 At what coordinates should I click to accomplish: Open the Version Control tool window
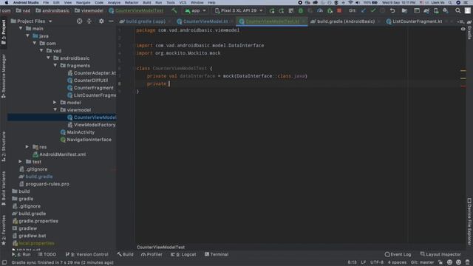tap(87, 254)
